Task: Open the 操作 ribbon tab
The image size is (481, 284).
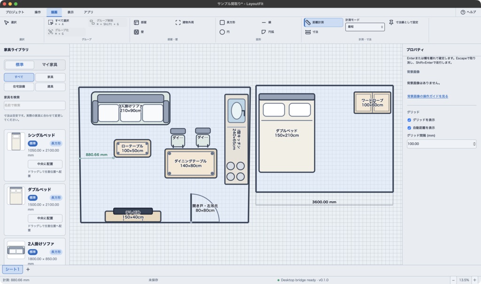Action: 38,12
